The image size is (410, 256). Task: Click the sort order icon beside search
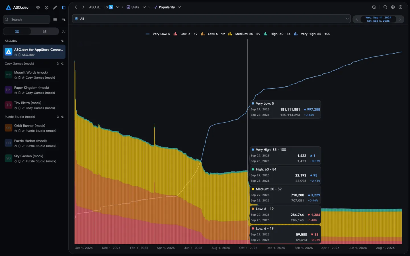[x=63, y=19]
